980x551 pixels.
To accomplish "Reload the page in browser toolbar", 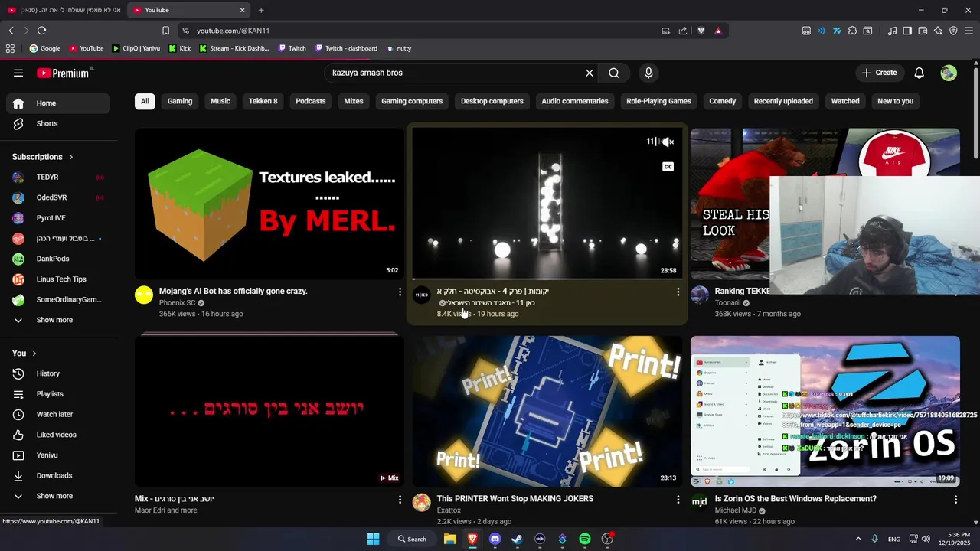I will pyautogui.click(x=41, y=31).
